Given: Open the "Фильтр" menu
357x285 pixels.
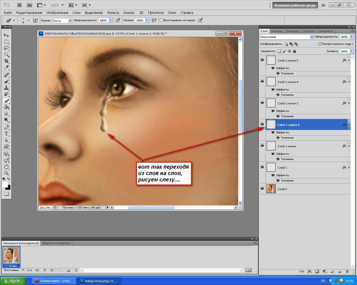Looking at the screenshot, I should 113,13.
